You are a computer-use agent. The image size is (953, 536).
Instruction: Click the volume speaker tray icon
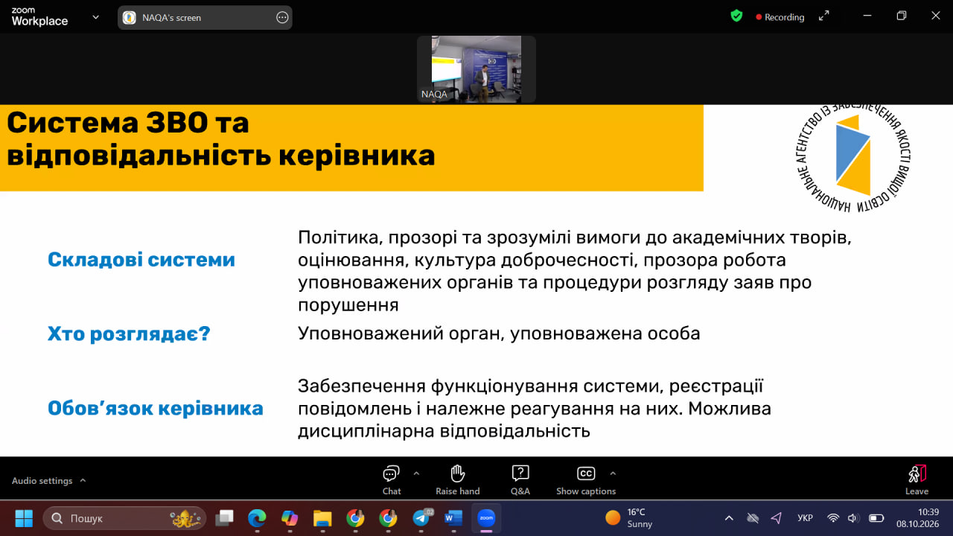tap(854, 518)
